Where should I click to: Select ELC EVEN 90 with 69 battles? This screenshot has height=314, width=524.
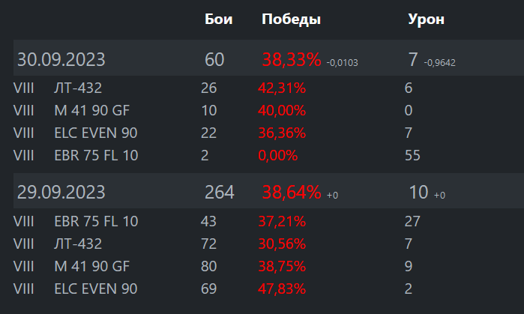click(x=268, y=289)
